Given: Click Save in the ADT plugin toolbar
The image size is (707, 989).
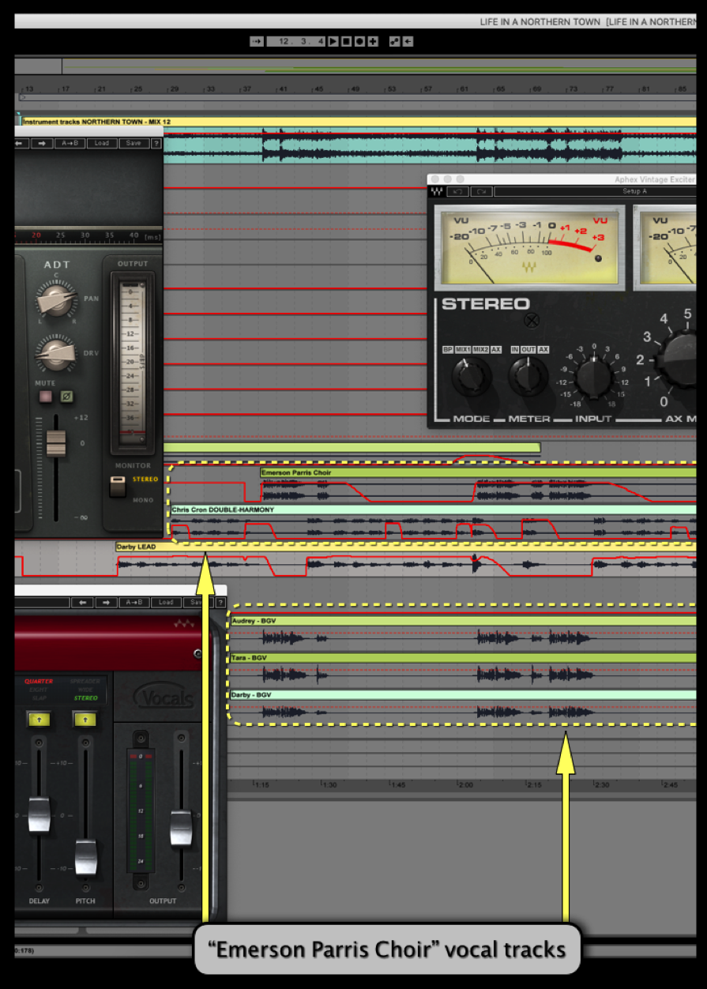Looking at the screenshot, I should [x=134, y=143].
